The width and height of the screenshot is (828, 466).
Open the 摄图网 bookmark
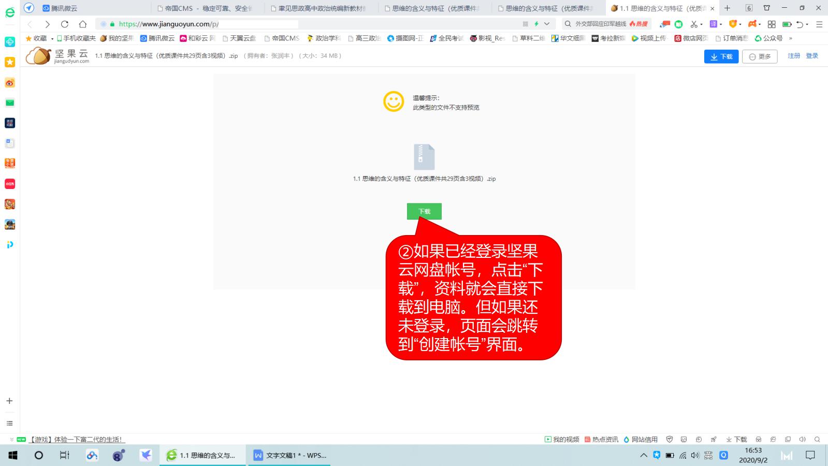point(405,38)
